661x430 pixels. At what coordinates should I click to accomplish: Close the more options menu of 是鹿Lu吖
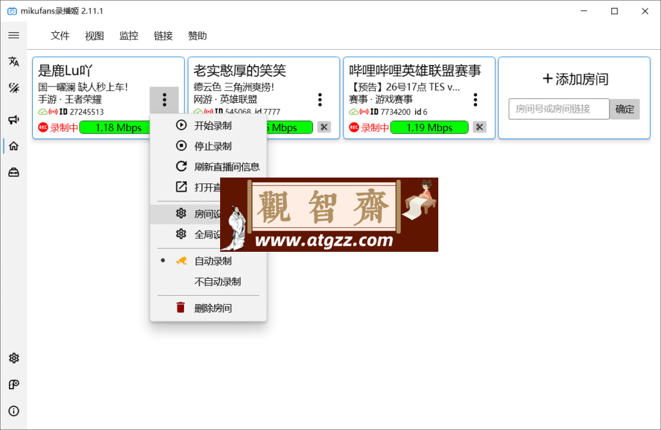click(x=165, y=100)
